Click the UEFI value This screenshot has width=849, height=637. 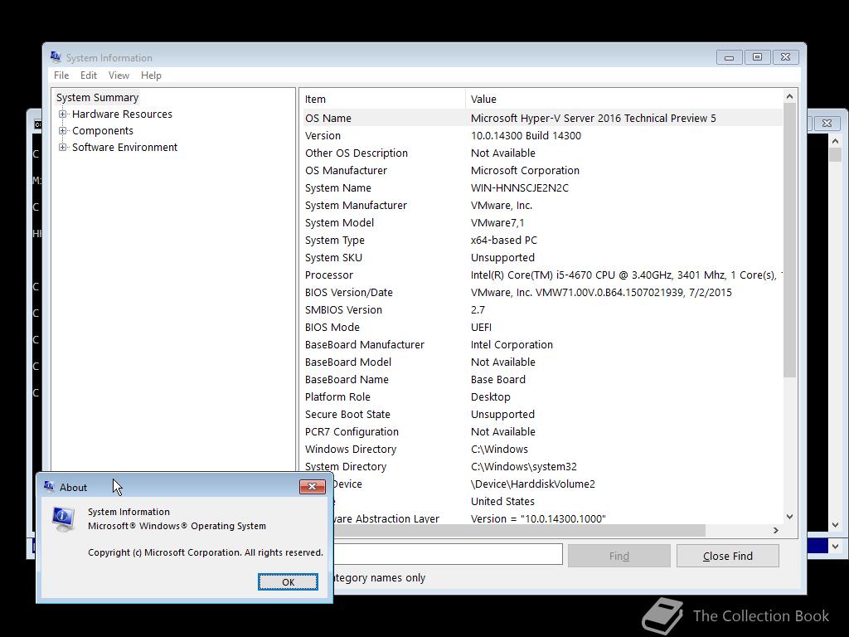coord(482,327)
